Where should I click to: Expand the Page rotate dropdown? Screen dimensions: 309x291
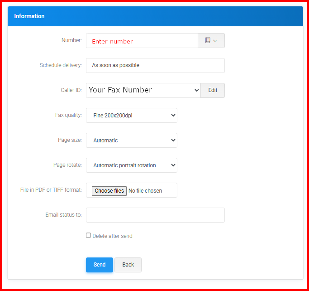coord(132,165)
